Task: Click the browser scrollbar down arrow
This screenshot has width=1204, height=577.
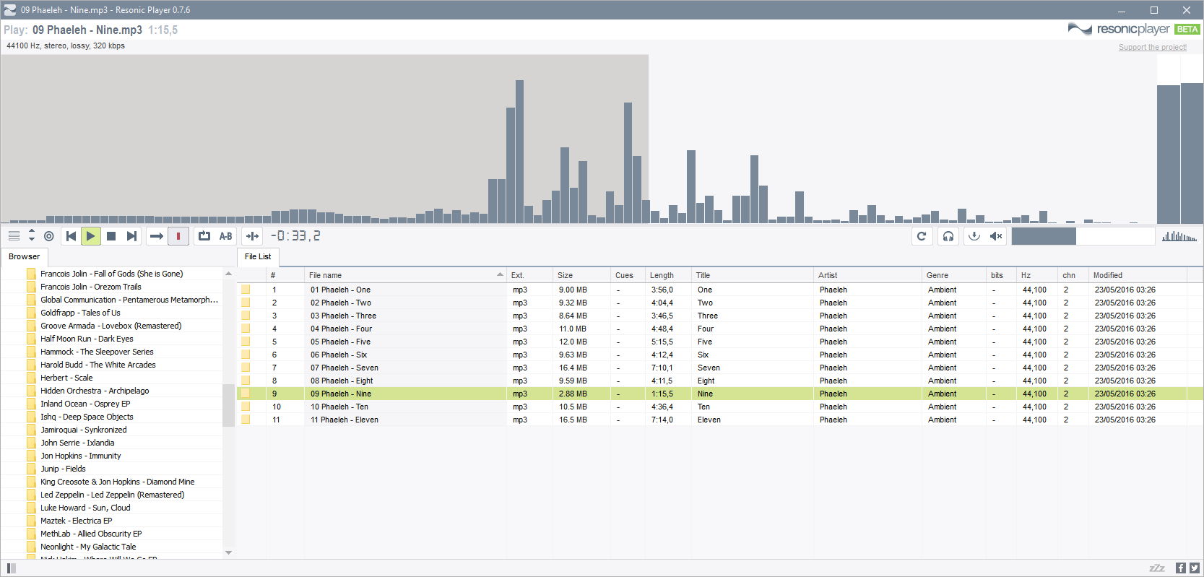Action: point(229,552)
